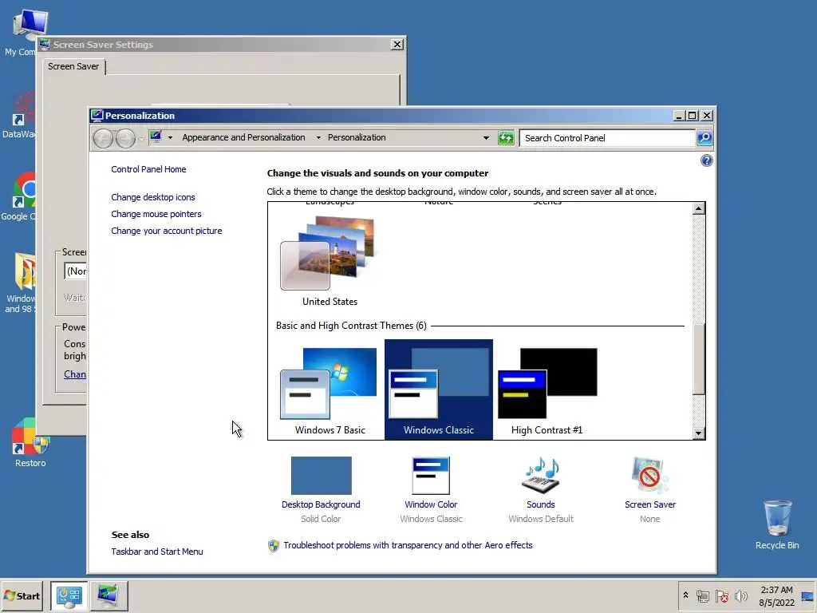Minimize the Personalization window

pos(678,115)
